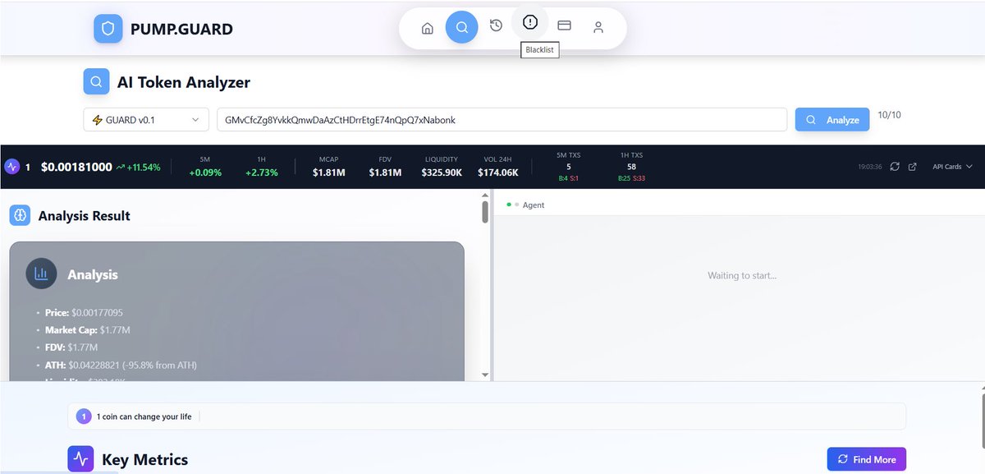Open the GUARD v0.1 model dropdown

pyautogui.click(x=145, y=119)
